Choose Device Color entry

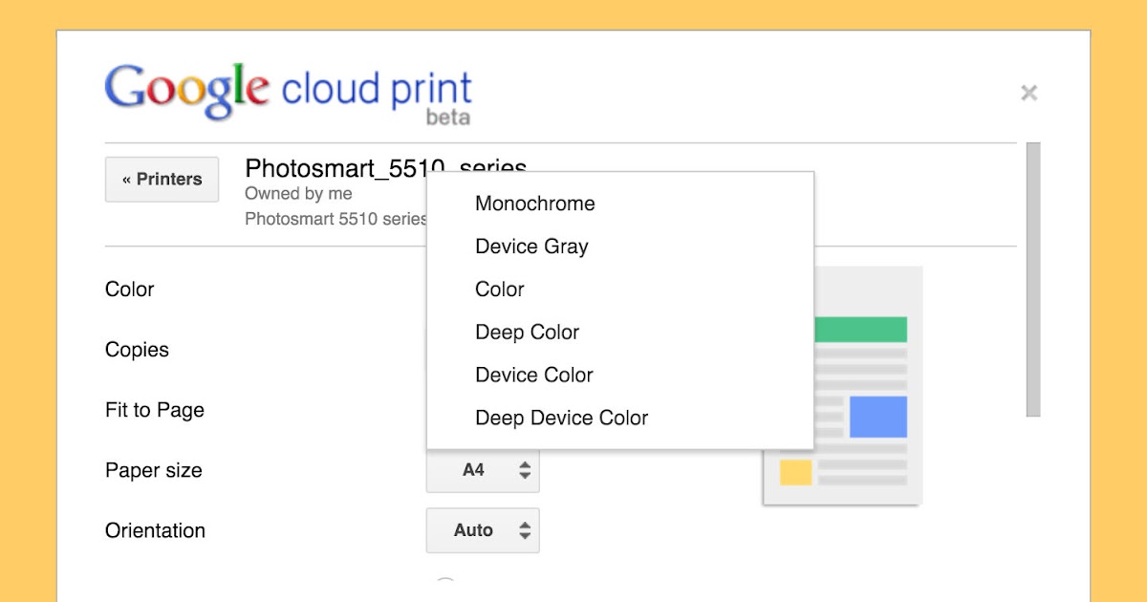point(620,376)
